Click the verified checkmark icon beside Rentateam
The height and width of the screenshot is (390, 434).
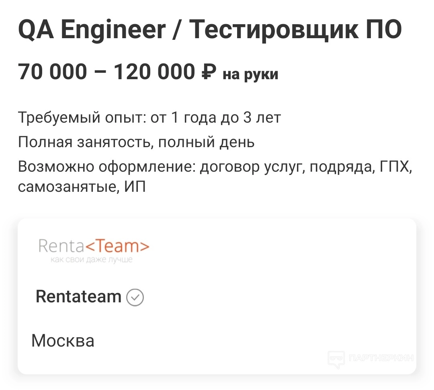[x=135, y=298]
